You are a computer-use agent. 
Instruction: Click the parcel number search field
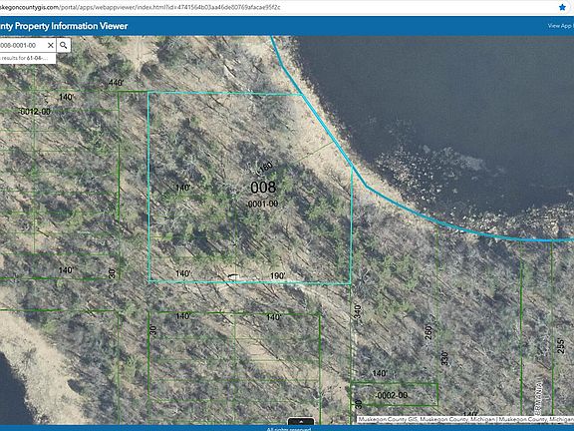pyautogui.click(x=23, y=45)
